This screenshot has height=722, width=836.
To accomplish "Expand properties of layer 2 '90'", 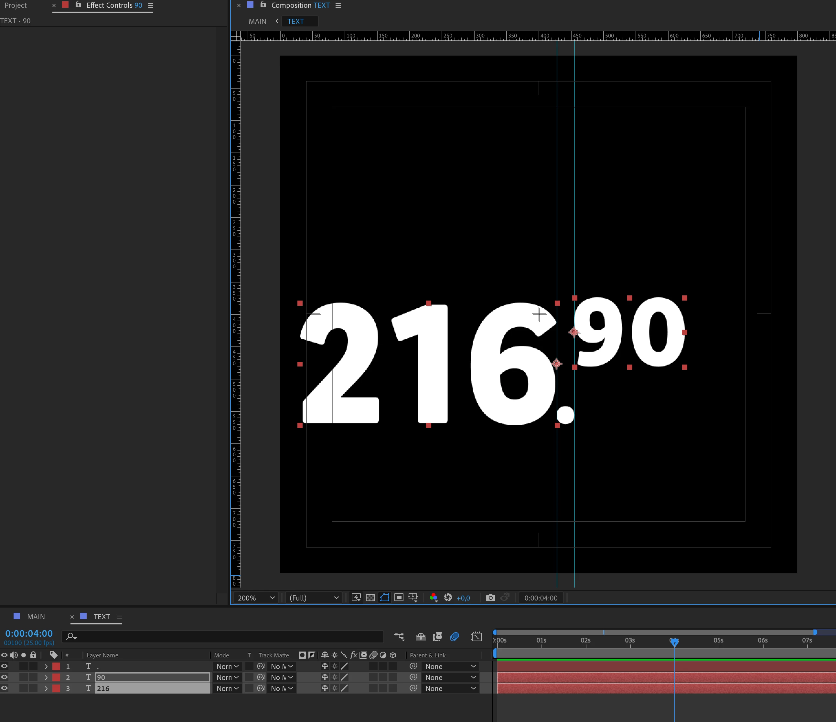I will pos(46,677).
